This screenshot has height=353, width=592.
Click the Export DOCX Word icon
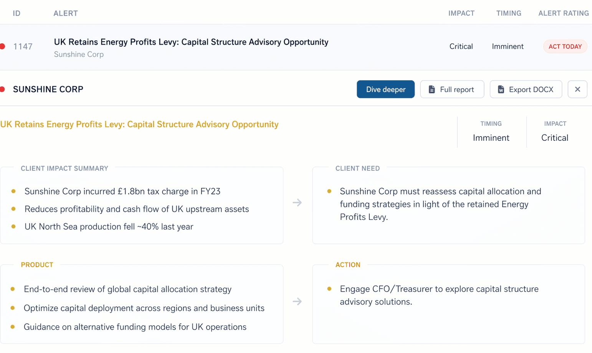[x=501, y=89]
